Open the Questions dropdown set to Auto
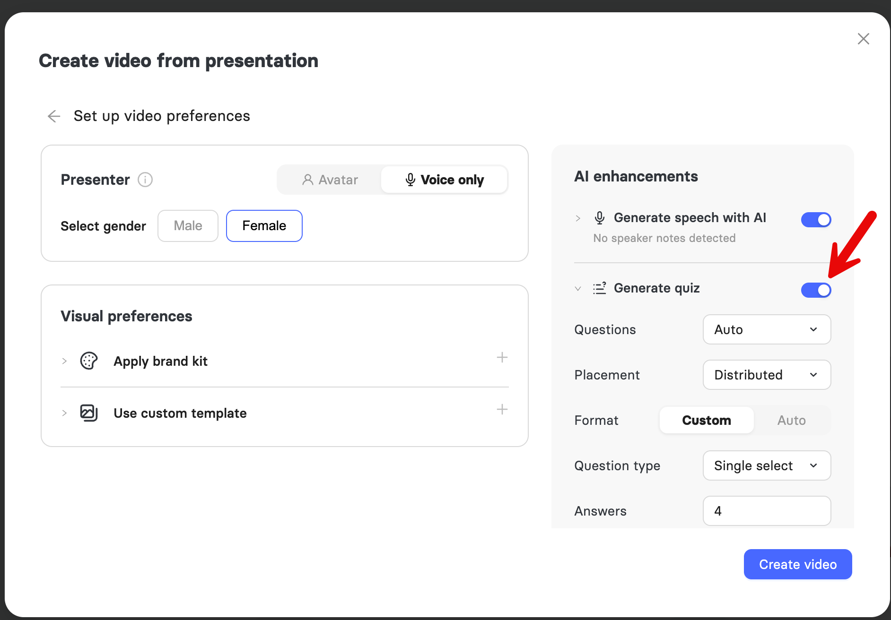This screenshot has width=891, height=620. tap(767, 329)
